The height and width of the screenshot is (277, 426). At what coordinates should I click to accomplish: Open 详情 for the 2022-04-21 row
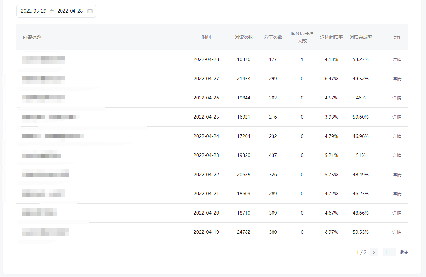point(397,194)
